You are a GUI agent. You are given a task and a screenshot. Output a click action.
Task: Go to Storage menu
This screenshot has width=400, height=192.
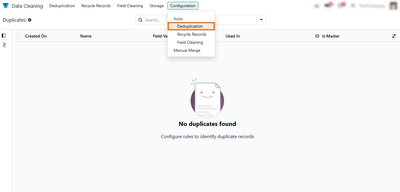(157, 6)
